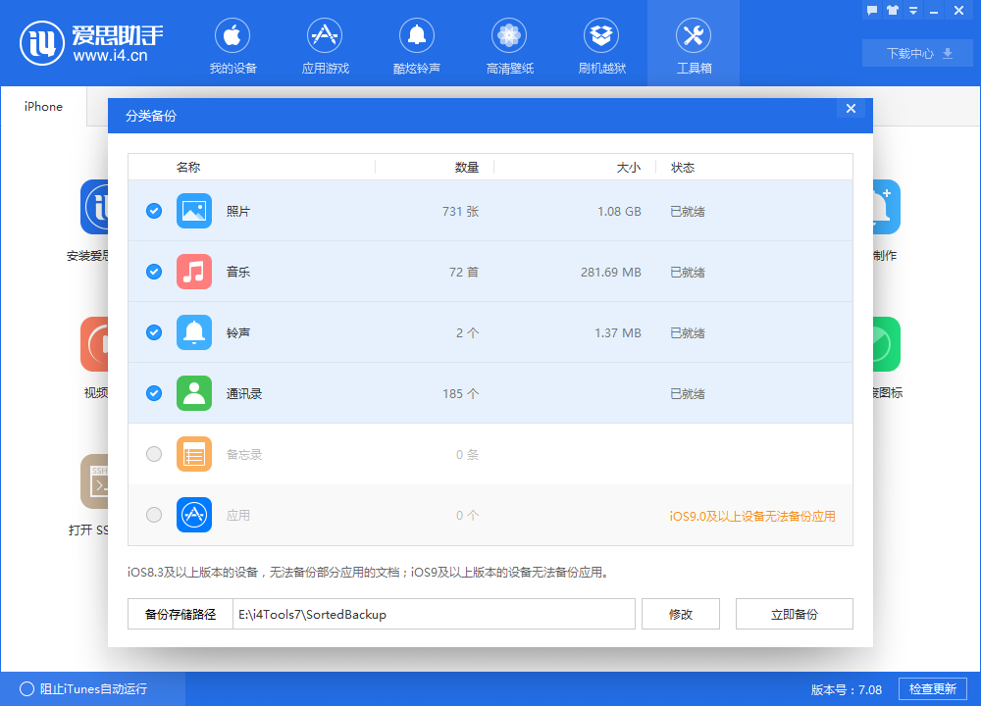The image size is (981, 706).
Task: Click the 照片 photos icon in the backup list
Action: click(193, 211)
